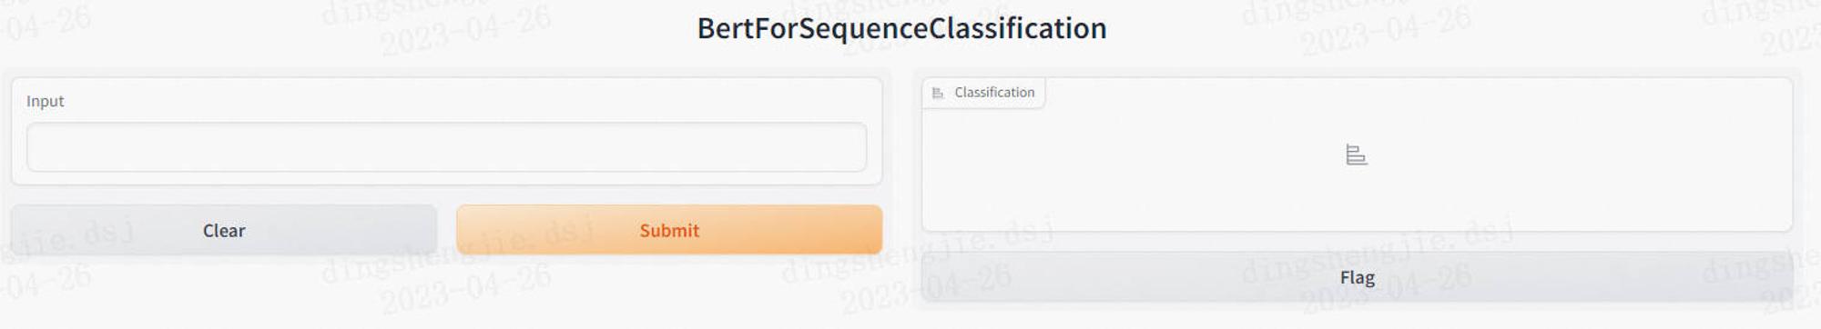Focus the Input text field
The height and width of the screenshot is (329, 1821).
point(446,147)
